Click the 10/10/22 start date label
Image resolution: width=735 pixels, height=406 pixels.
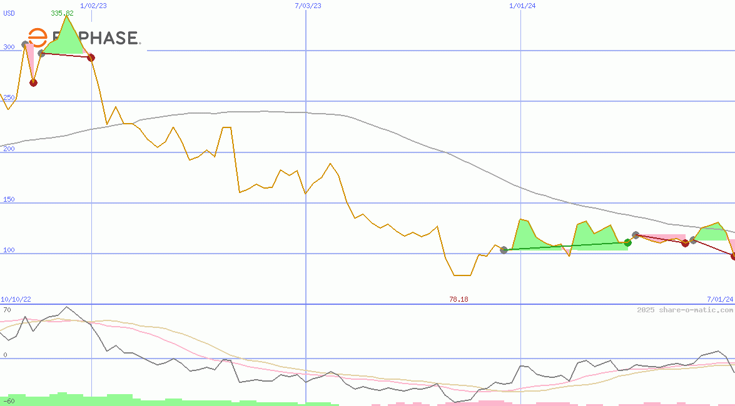15,300
